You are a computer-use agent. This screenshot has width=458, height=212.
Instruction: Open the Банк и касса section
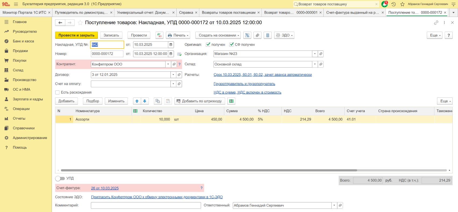(x=23, y=41)
